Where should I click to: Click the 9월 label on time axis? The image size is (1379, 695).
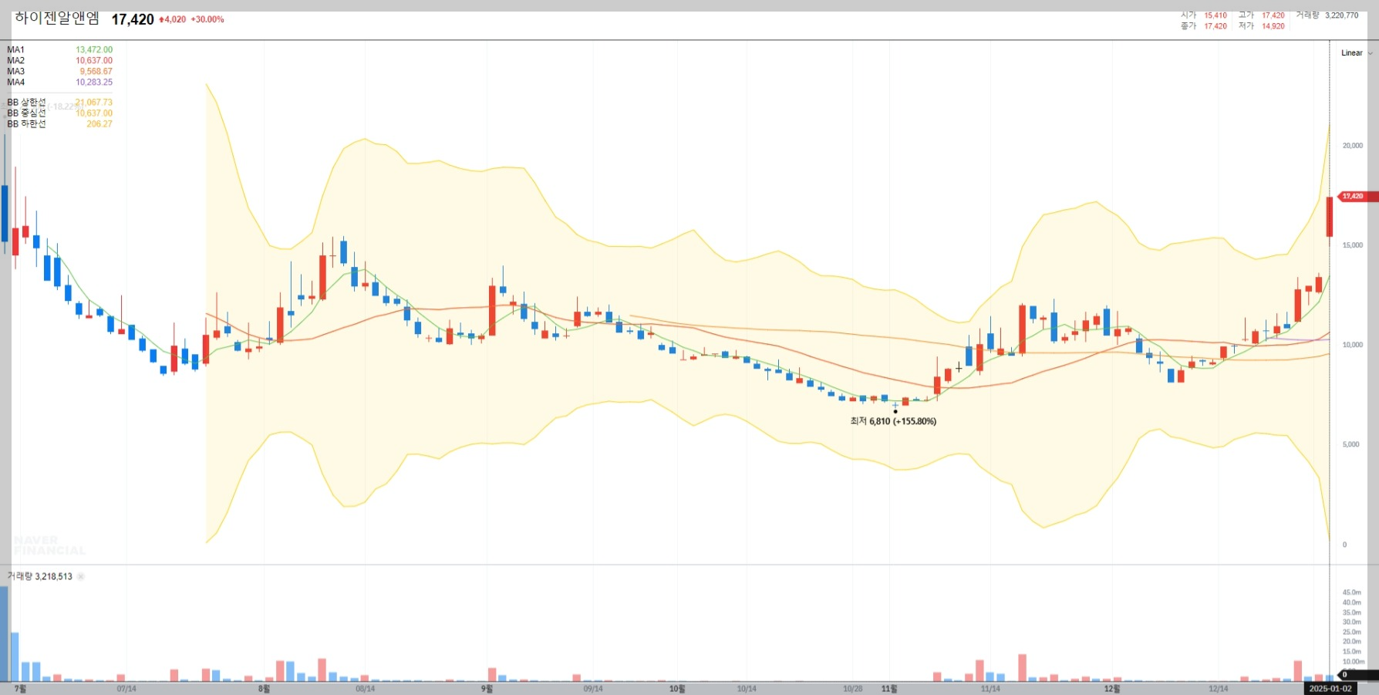coord(487,689)
